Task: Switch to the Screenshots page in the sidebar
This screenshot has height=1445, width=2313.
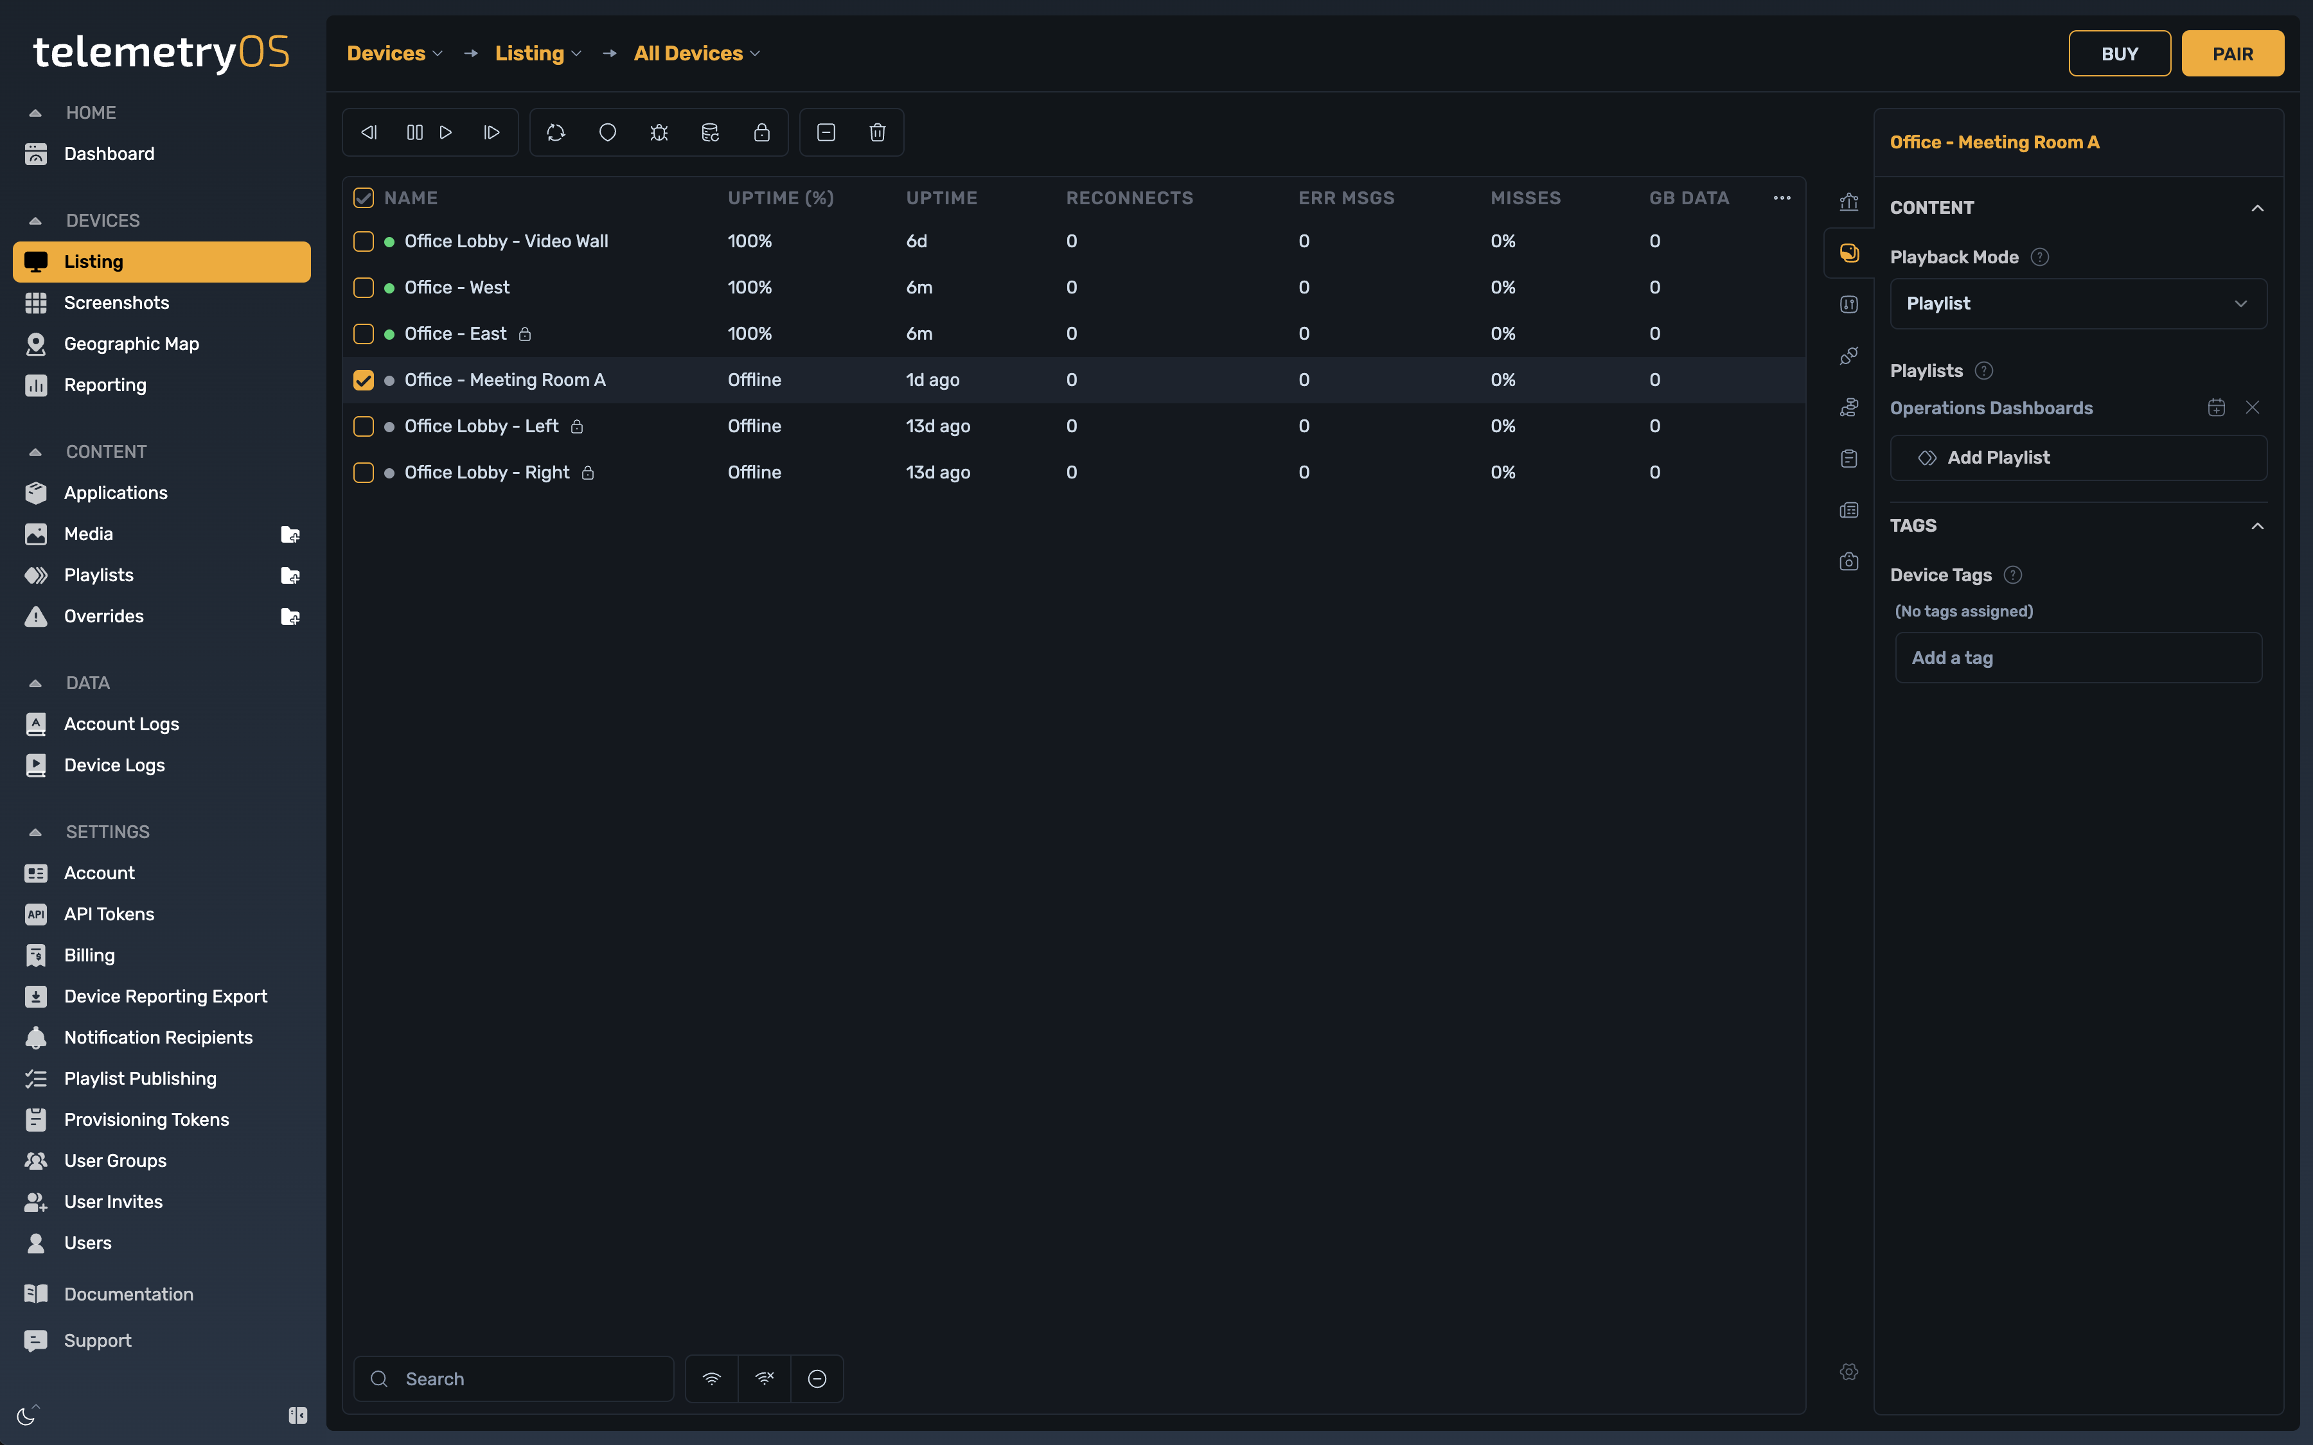Action: point(118,302)
